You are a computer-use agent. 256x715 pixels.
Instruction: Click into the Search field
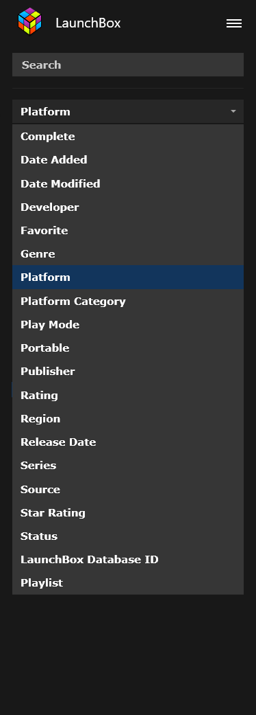point(128,65)
